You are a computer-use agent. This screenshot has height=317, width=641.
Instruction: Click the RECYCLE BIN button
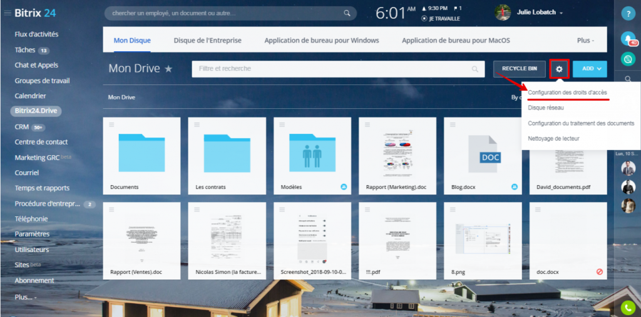[x=519, y=69]
